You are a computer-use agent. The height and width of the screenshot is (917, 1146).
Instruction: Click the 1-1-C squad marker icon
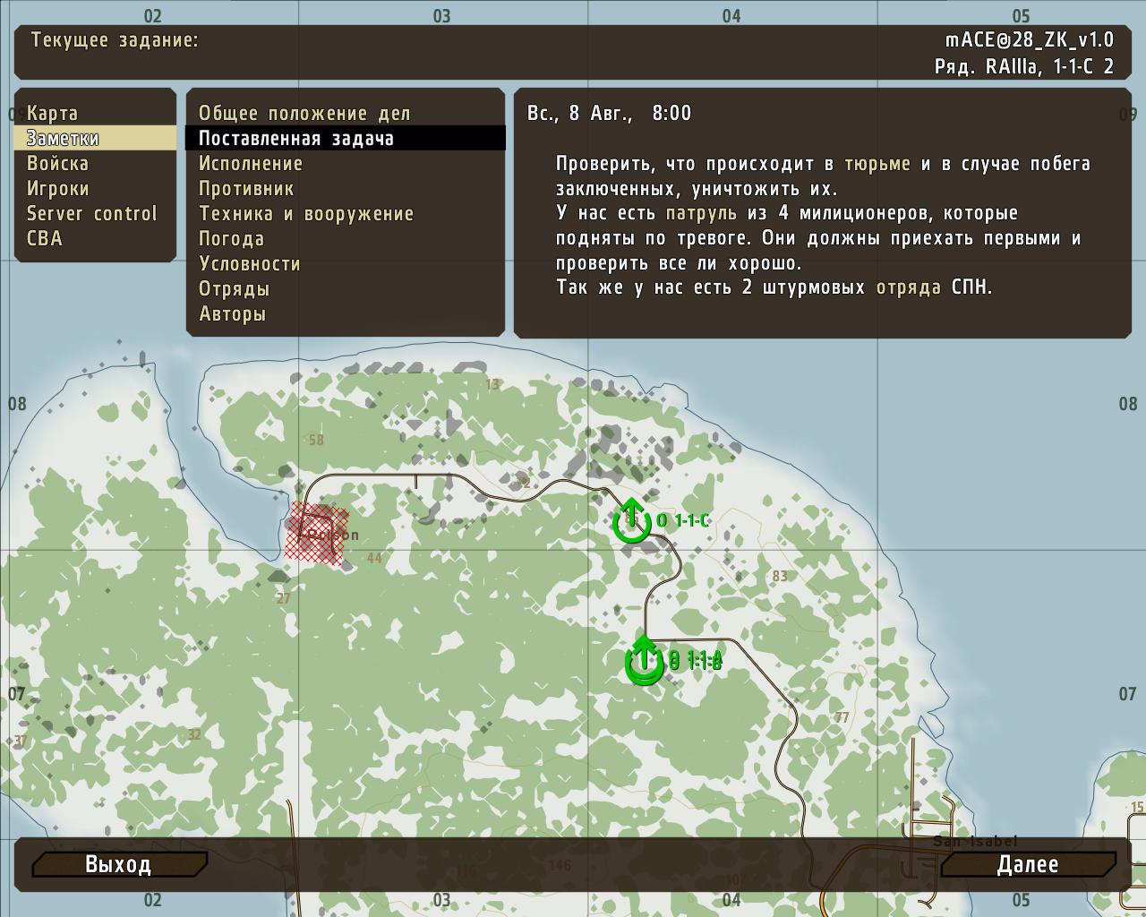632,520
